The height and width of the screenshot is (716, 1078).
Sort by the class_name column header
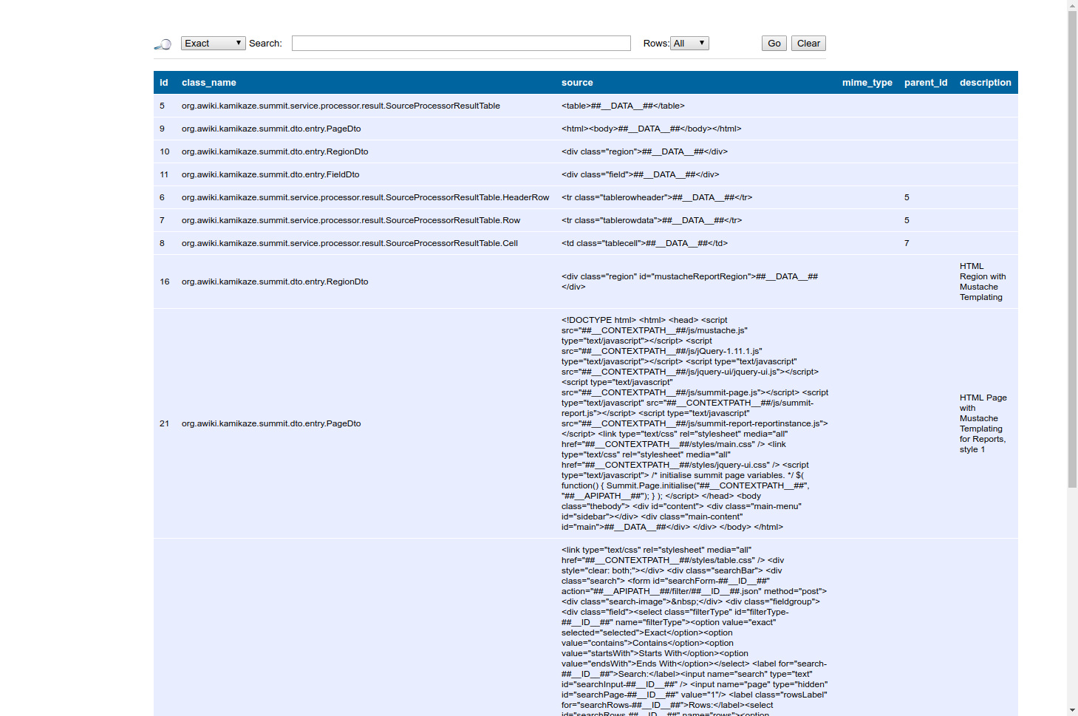click(x=209, y=83)
